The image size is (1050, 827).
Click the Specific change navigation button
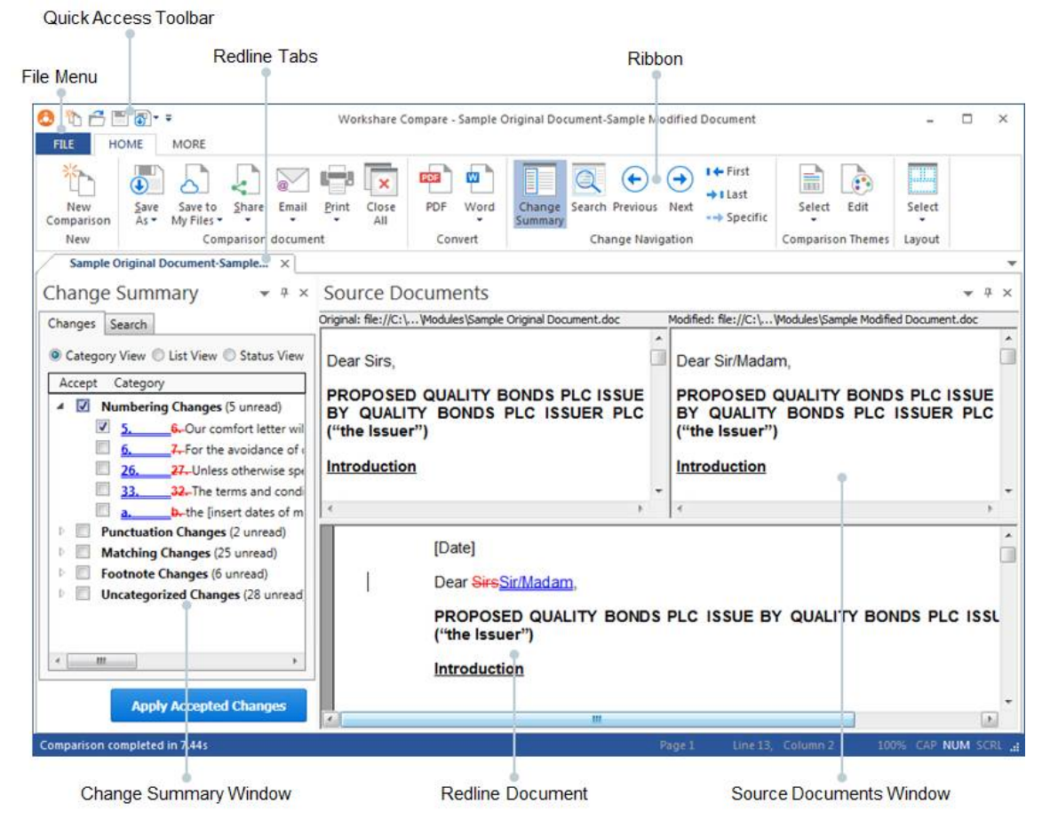tap(736, 217)
